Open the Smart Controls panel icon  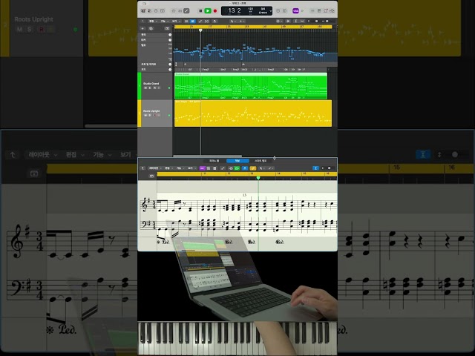(x=174, y=11)
